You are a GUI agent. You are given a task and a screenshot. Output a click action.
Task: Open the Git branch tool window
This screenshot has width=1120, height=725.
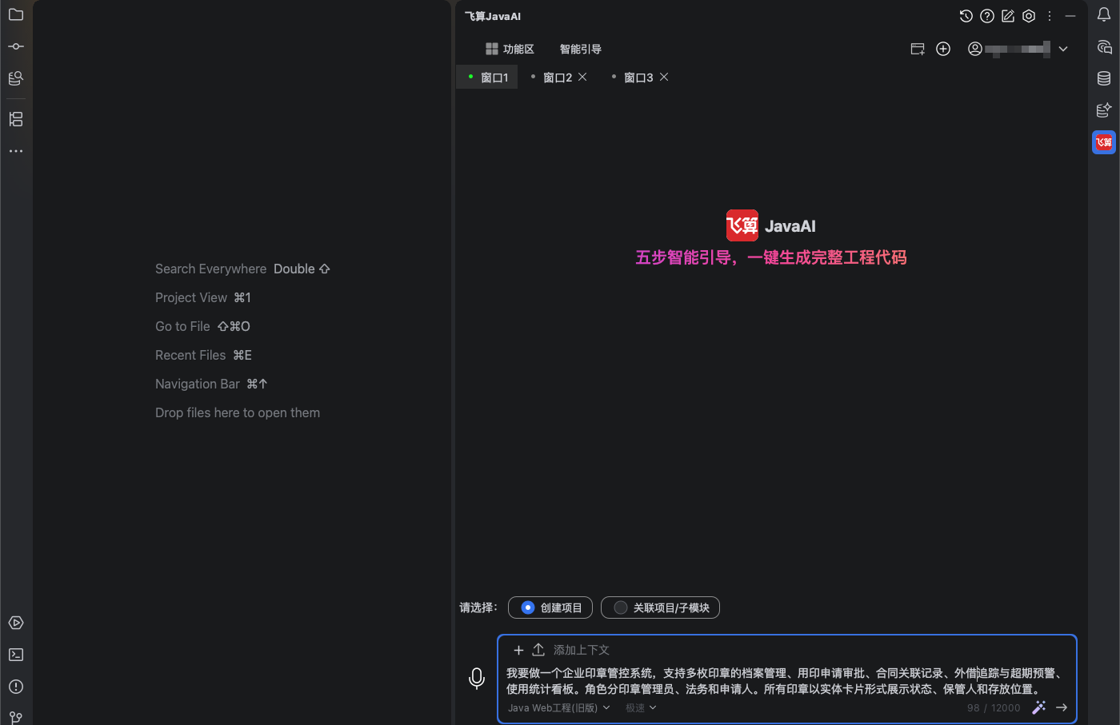pos(16,718)
